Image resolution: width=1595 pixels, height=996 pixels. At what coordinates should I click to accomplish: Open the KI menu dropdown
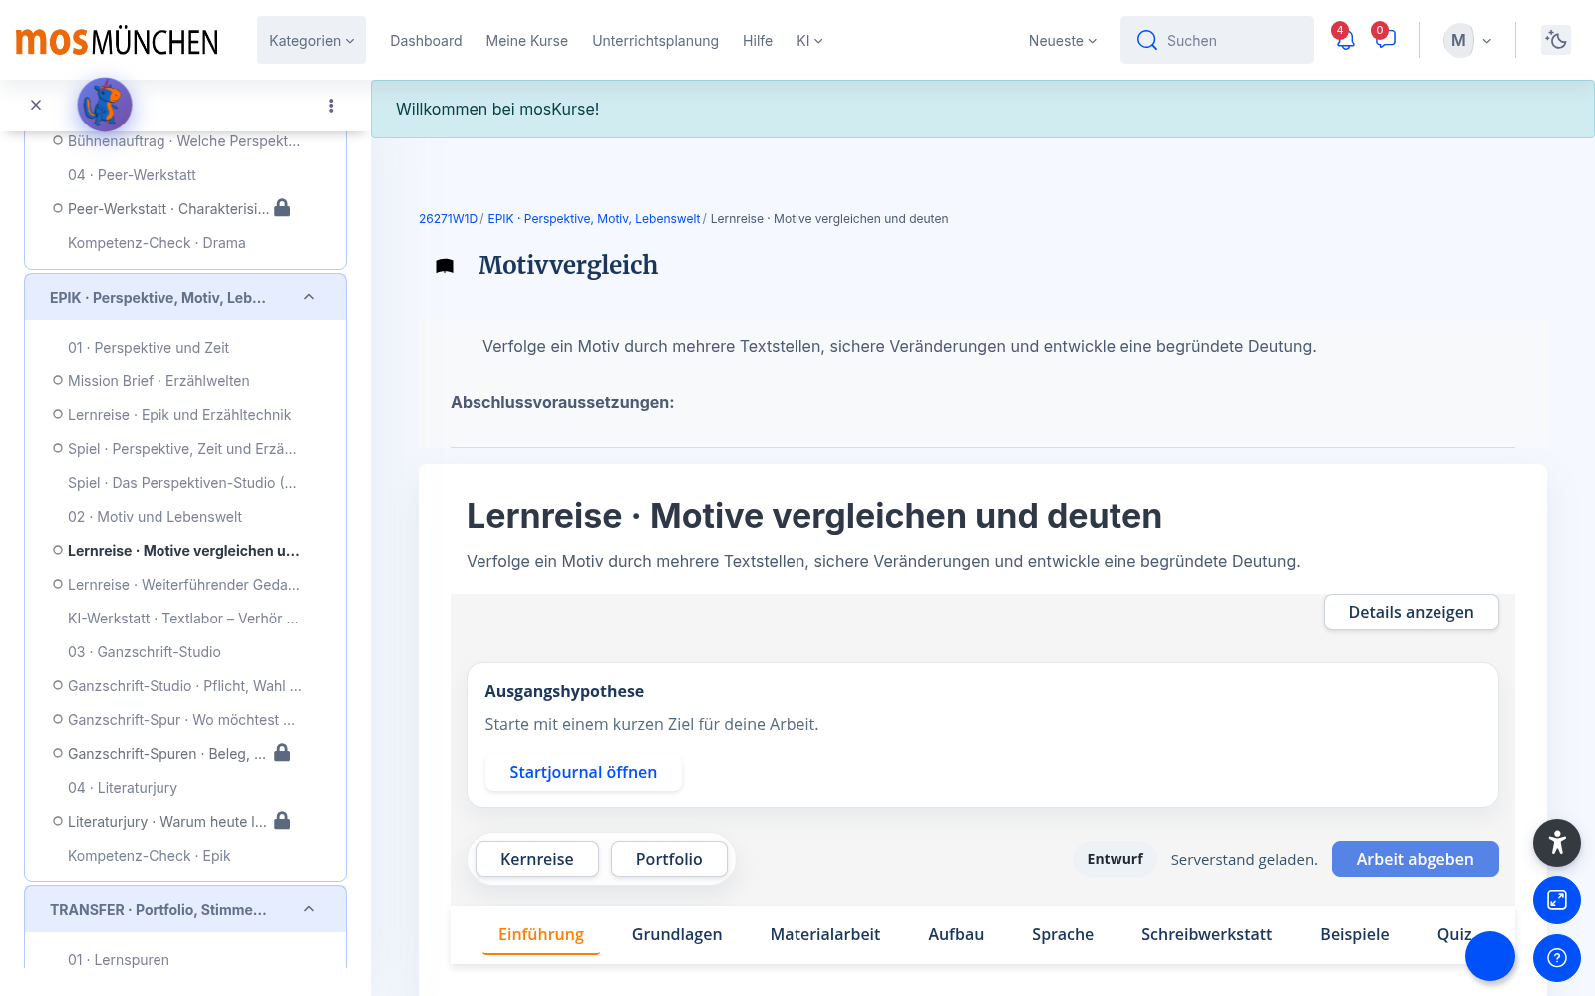(809, 41)
